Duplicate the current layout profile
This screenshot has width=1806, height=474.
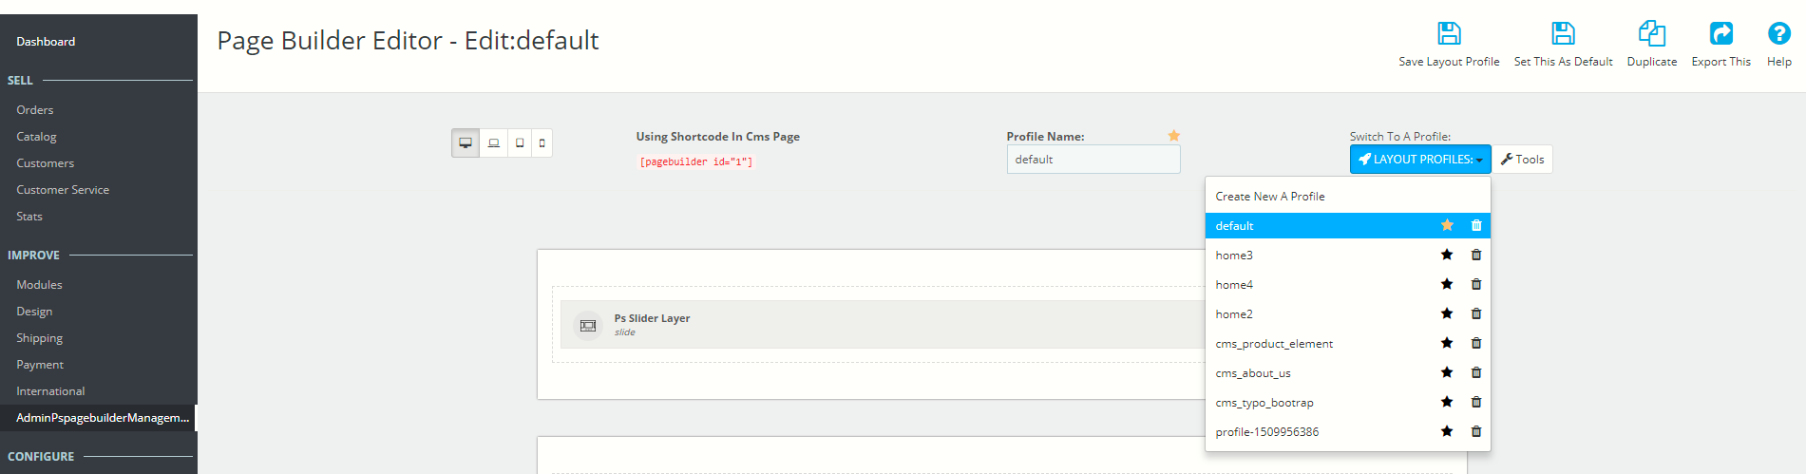point(1651,34)
